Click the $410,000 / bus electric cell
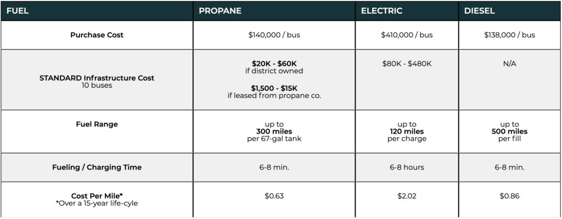562x219 pixels. coord(407,35)
